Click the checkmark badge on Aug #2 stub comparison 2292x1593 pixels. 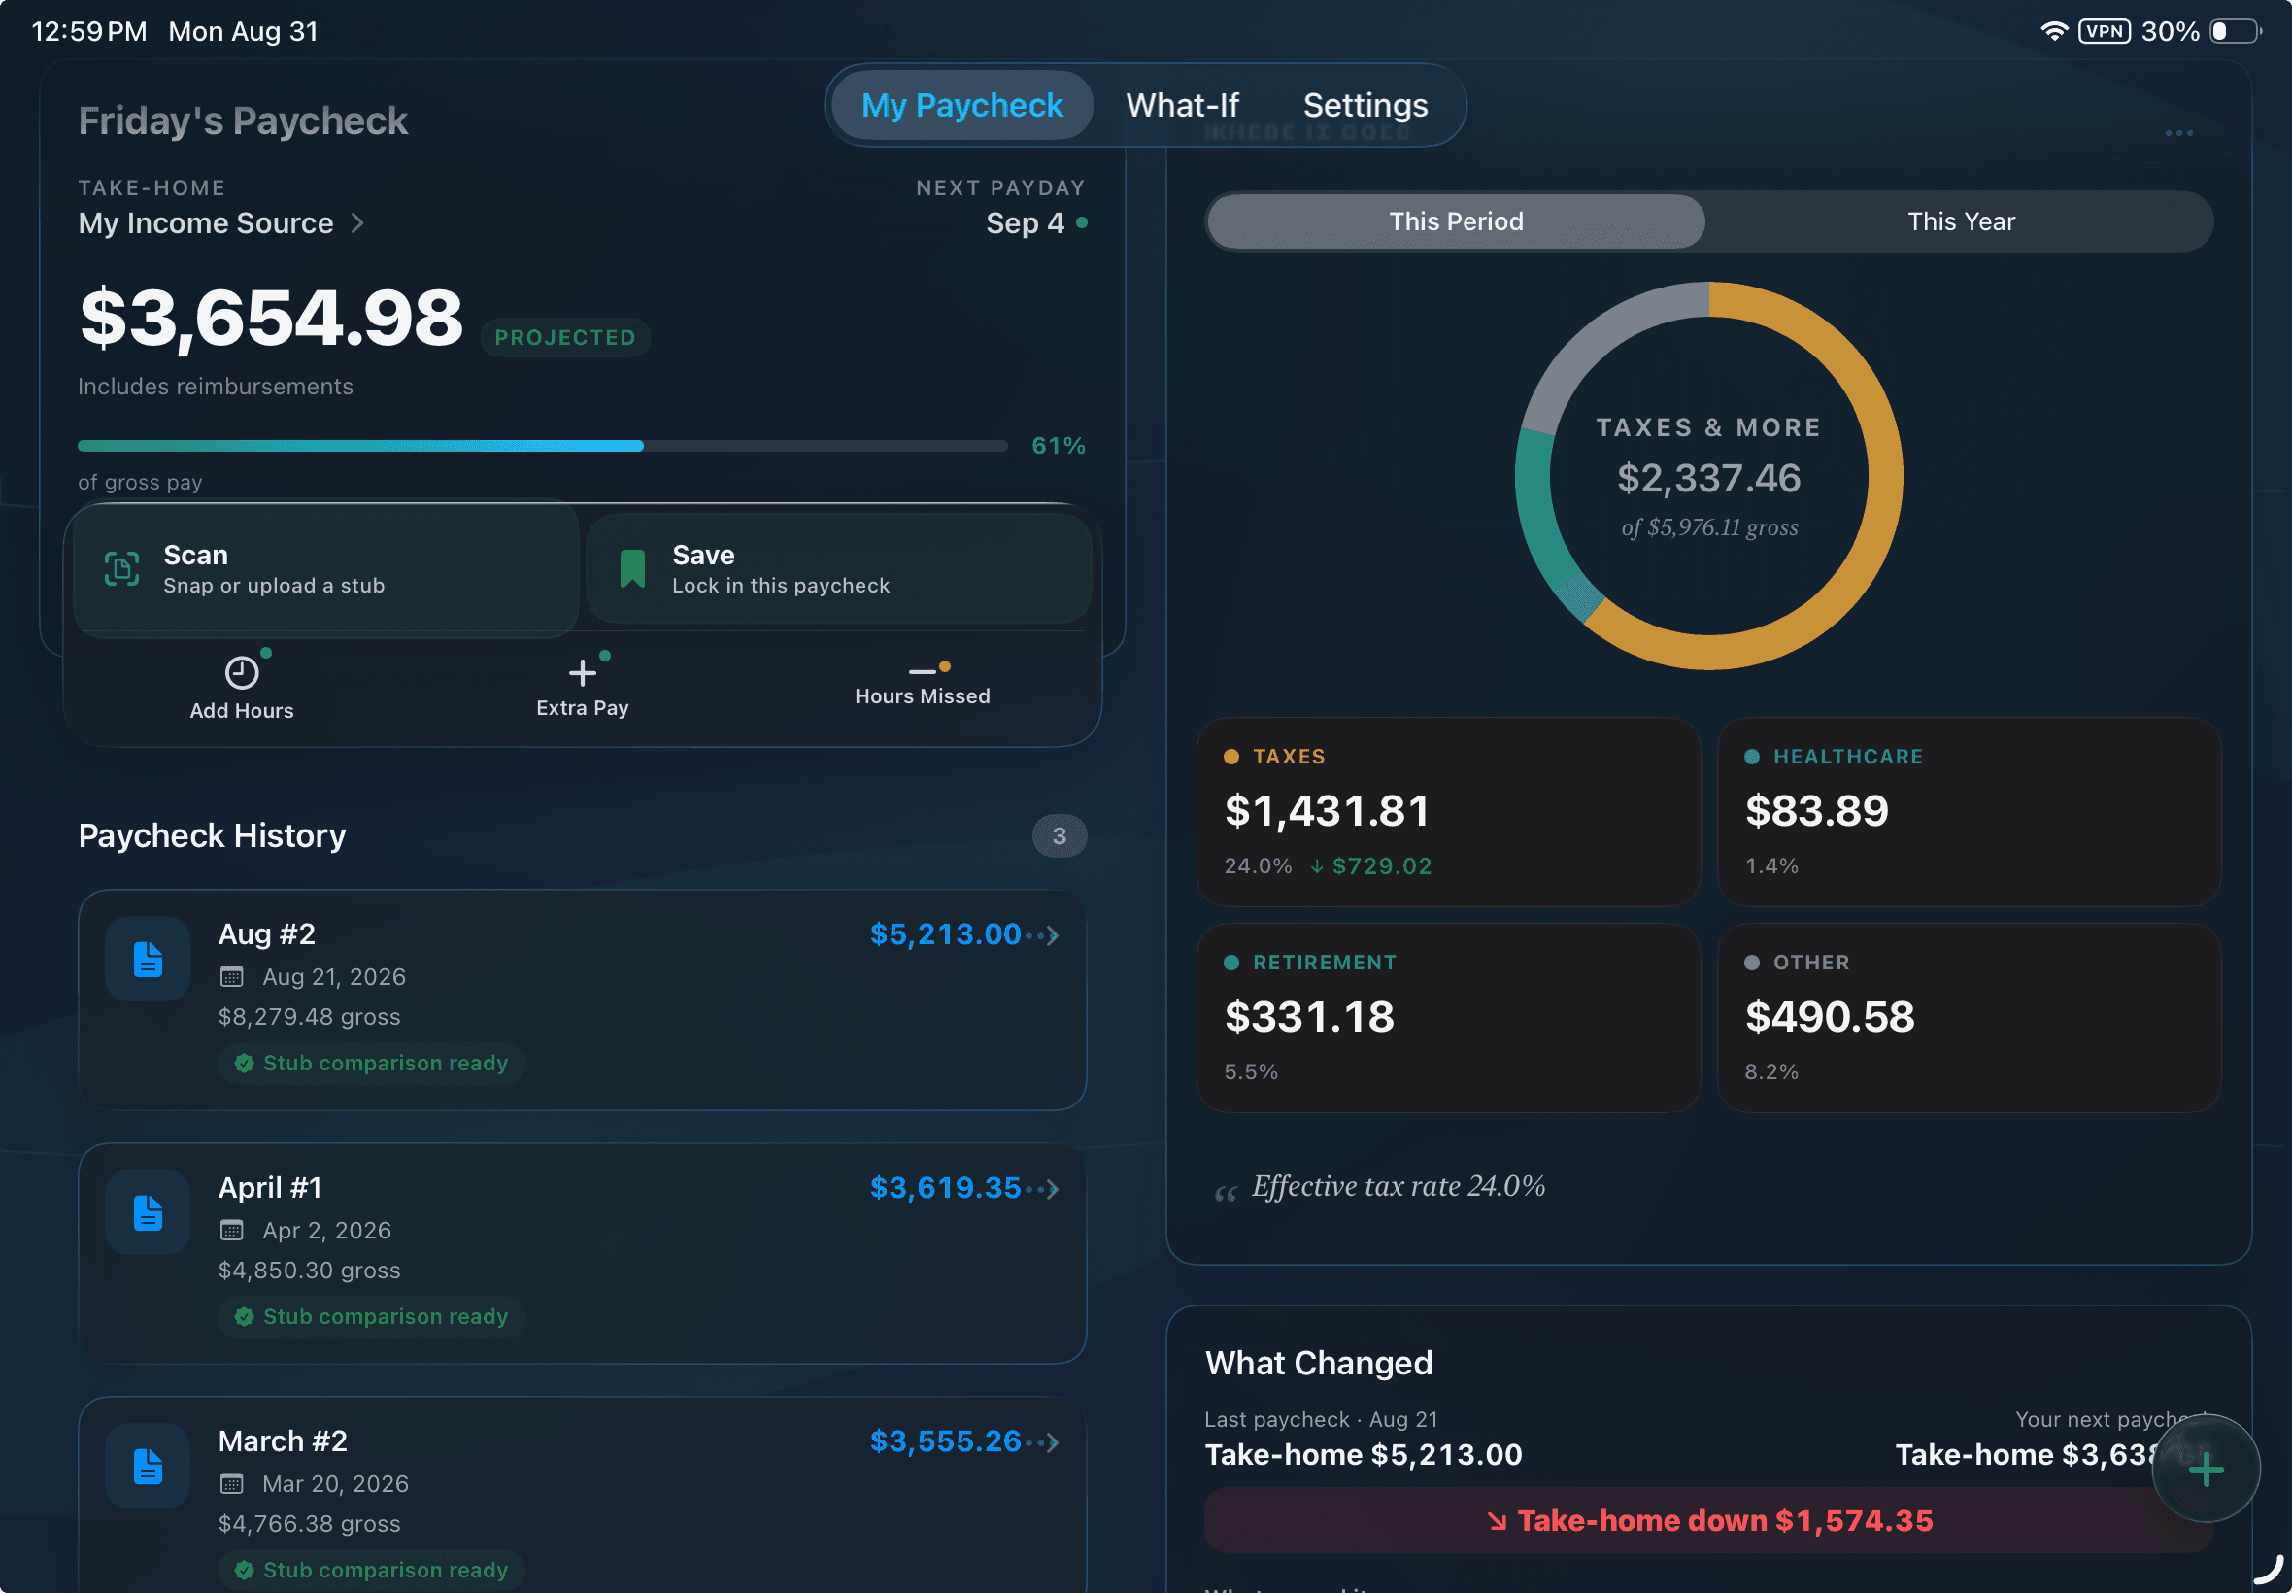[x=244, y=1063]
